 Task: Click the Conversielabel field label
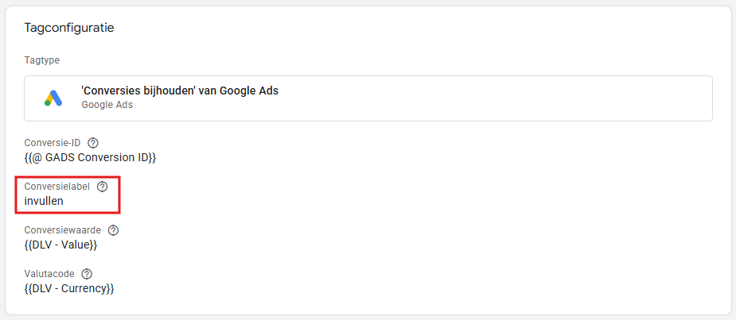click(57, 187)
